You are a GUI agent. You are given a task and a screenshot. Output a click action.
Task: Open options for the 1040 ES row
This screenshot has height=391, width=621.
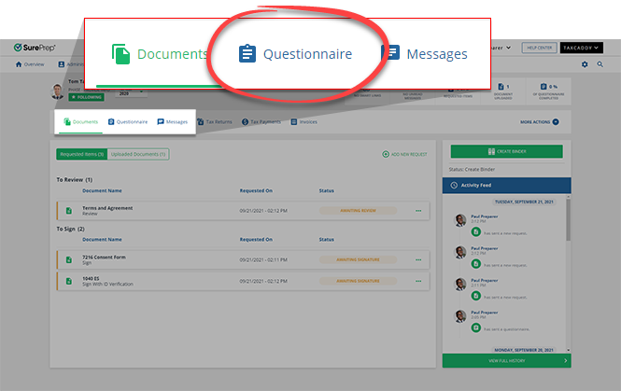coord(418,281)
